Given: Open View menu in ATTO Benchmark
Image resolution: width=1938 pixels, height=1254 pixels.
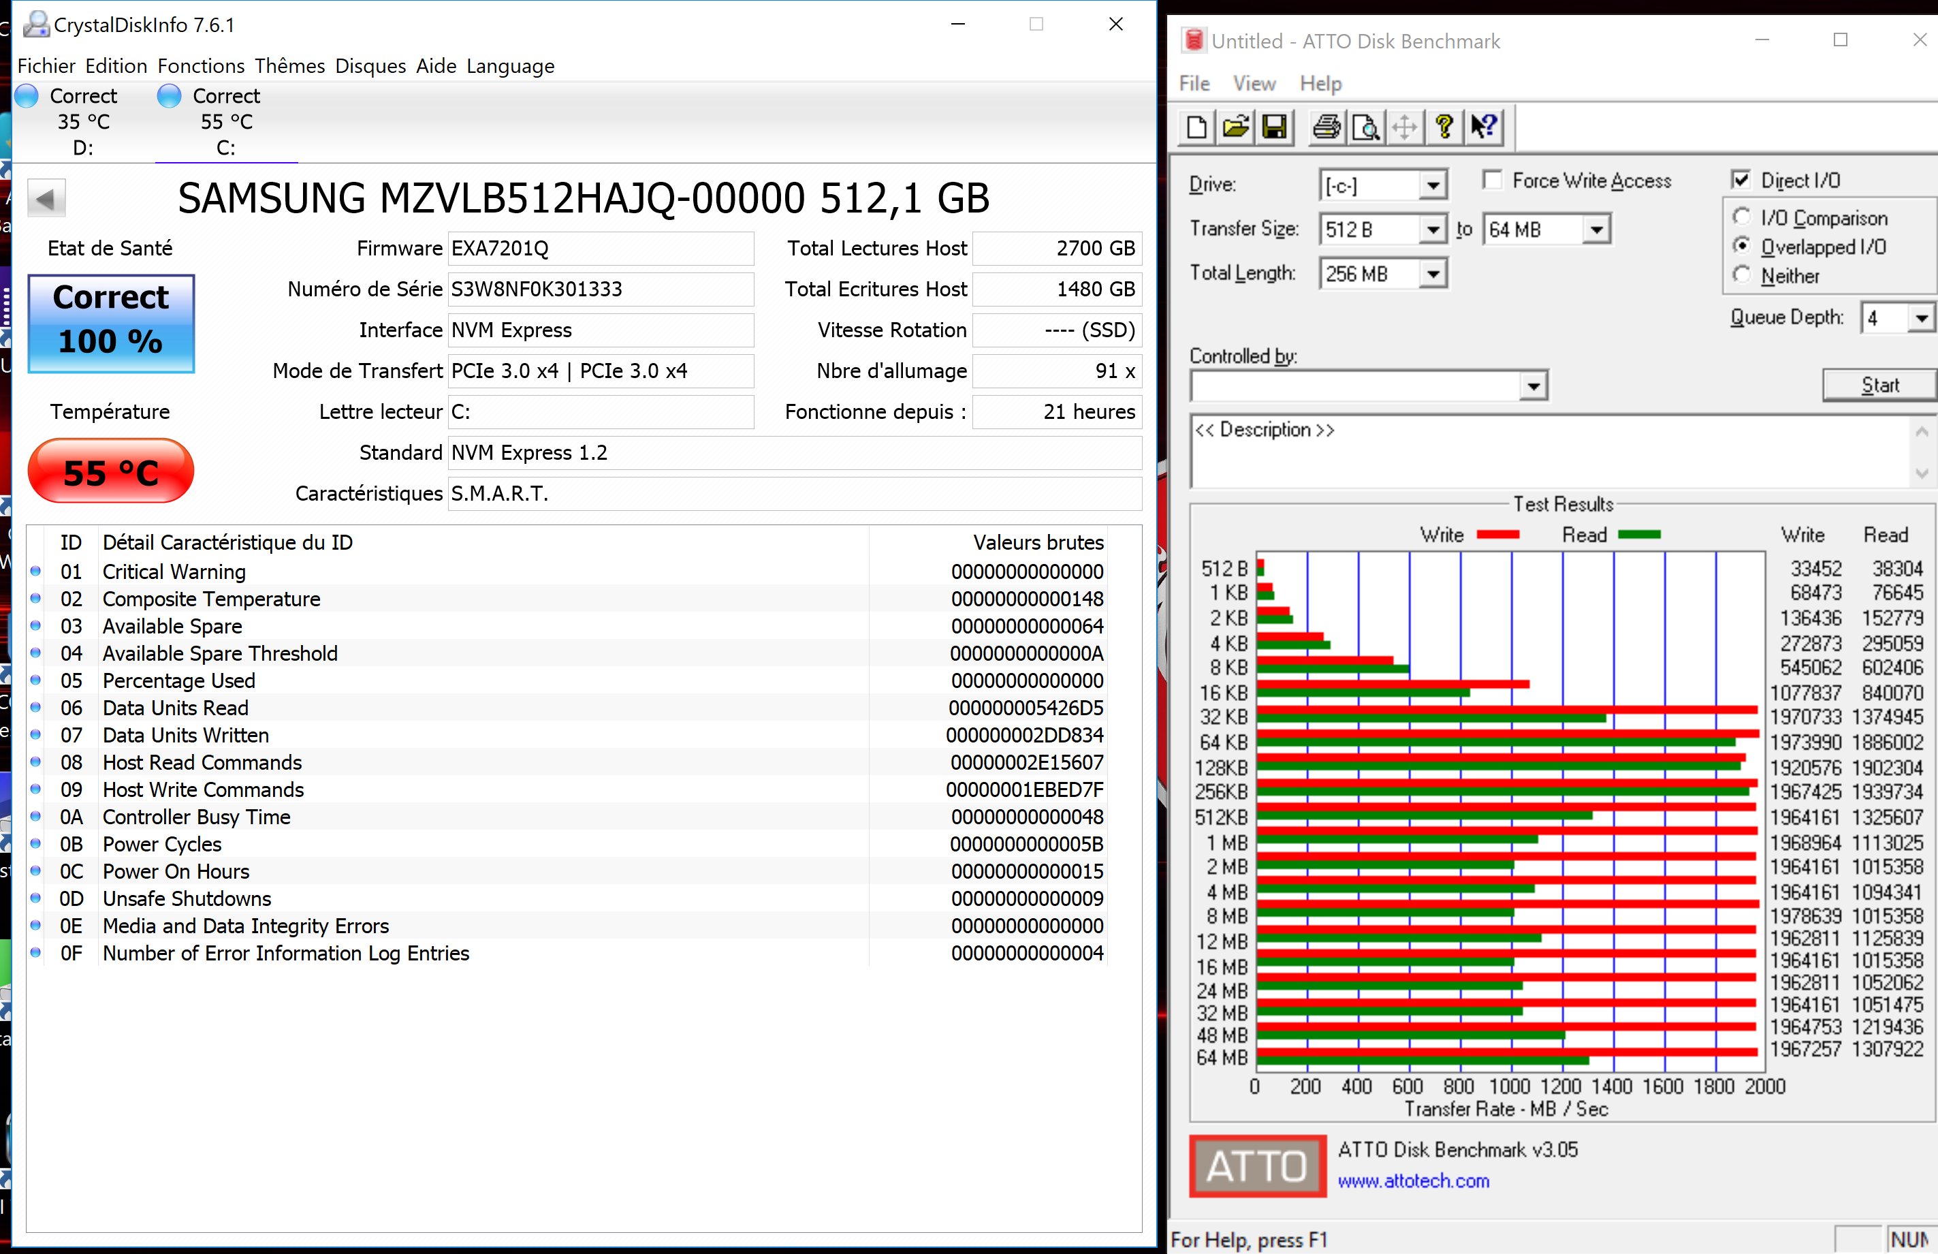Looking at the screenshot, I should [1253, 83].
